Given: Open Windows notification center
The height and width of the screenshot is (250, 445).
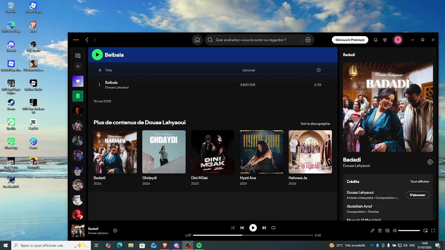Looking at the screenshot, I should tap(438, 245).
